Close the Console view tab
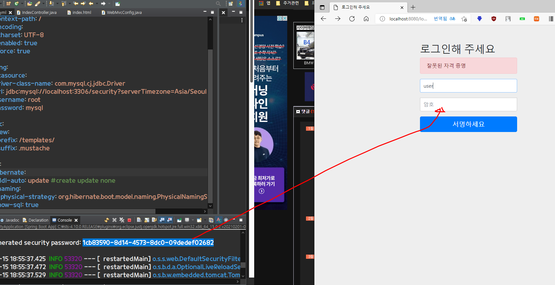This screenshot has width=555, height=285. (x=76, y=220)
